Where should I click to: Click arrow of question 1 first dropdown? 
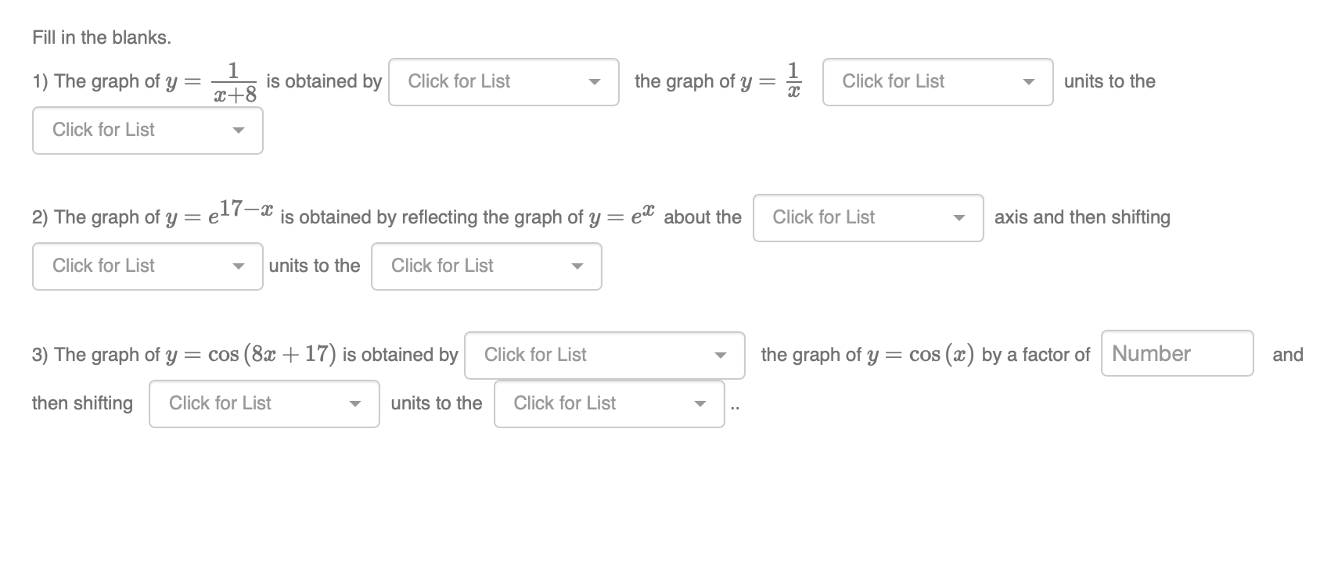[x=595, y=82]
